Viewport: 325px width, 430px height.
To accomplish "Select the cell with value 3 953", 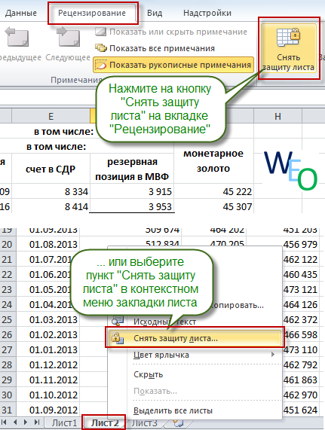I will (x=132, y=206).
